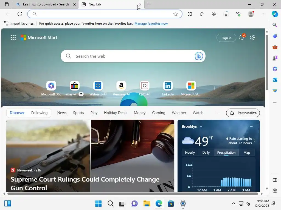Open Browser essentials heart icon
Viewport: 281px width, 210px height.
click(x=238, y=14)
